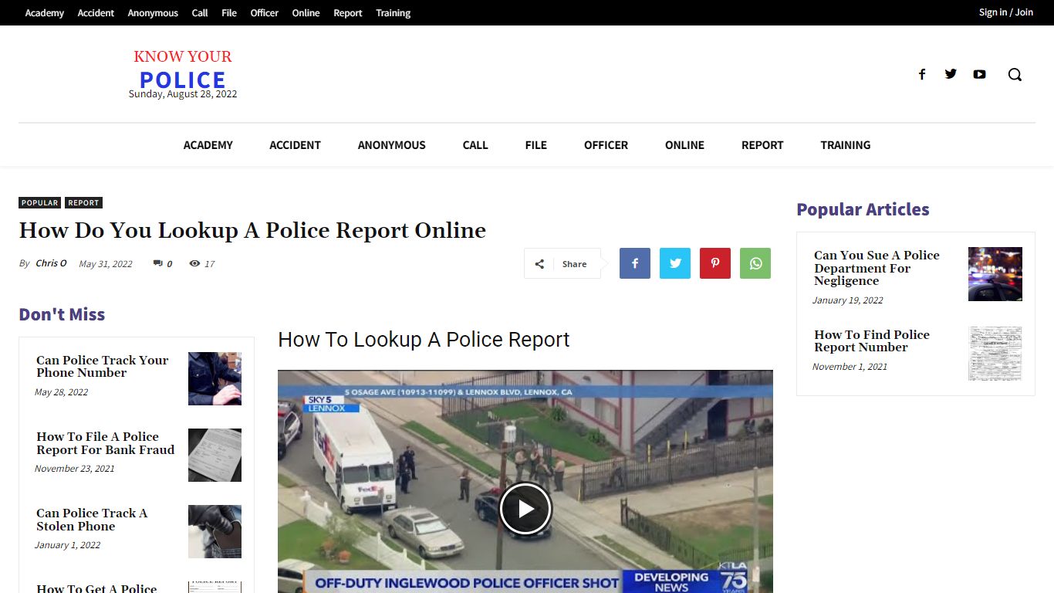The image size is (1054, 593).
Task: Click the Share button beside social icons
Action: (562, 263)
